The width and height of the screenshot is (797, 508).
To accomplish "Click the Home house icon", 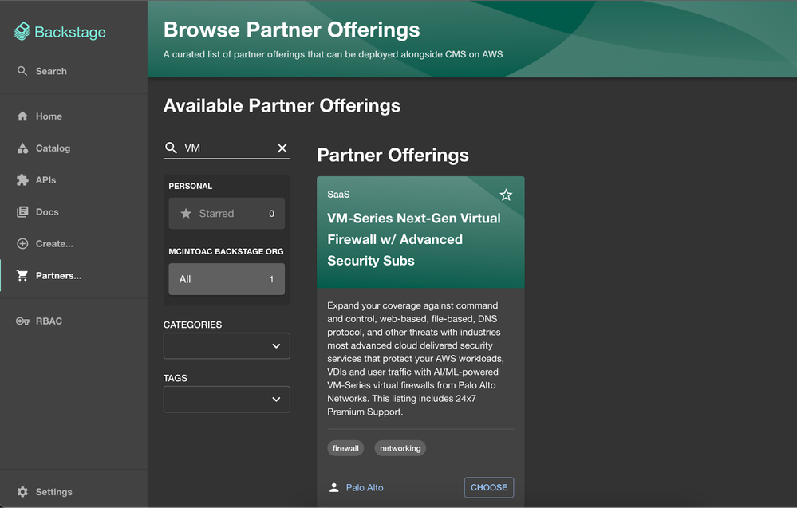I will [x=22, y=116].
